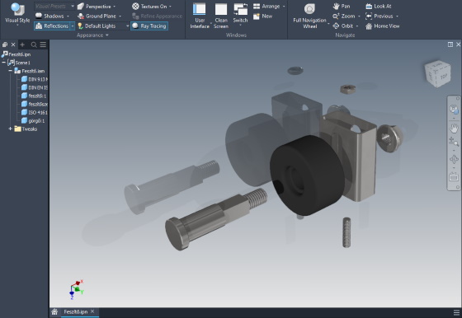Open the Perspective dropdown arrow

pyautogui.click(x=115, y=7)
